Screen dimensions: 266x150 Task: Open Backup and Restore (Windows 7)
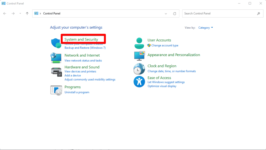click(85, 48)
